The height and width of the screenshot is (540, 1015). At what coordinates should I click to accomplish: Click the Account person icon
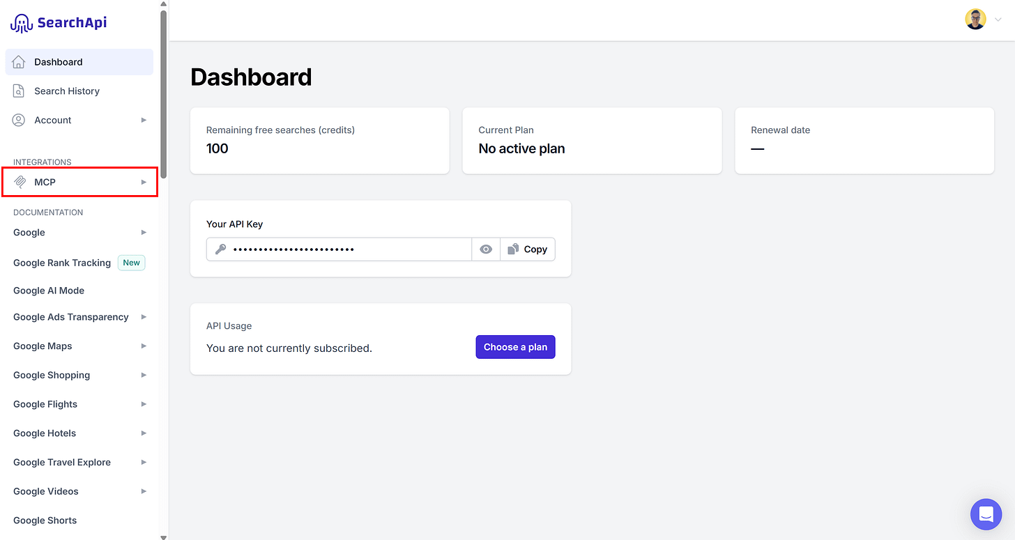[19, 121]
